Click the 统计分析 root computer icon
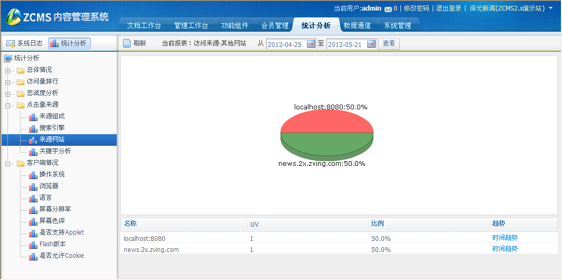The image size is (562, 280). click(x=8, y=58)
